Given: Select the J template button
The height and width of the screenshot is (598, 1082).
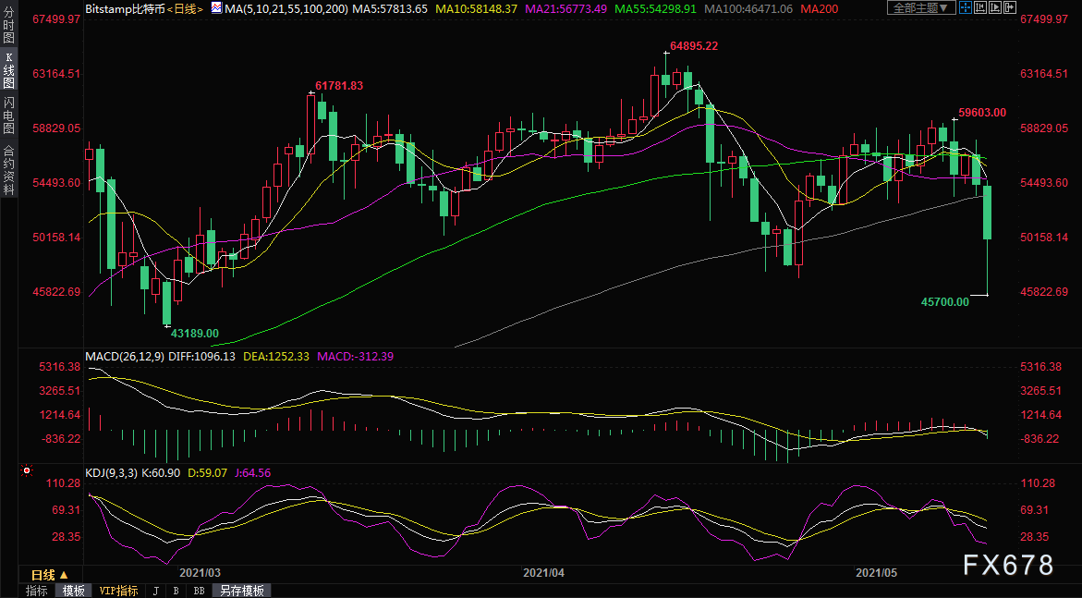Looking at the screenshot, I should (156, 591).
